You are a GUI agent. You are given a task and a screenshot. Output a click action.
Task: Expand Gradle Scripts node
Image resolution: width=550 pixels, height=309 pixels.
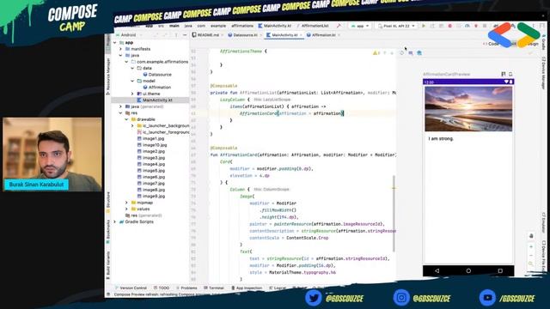[114, 221]
